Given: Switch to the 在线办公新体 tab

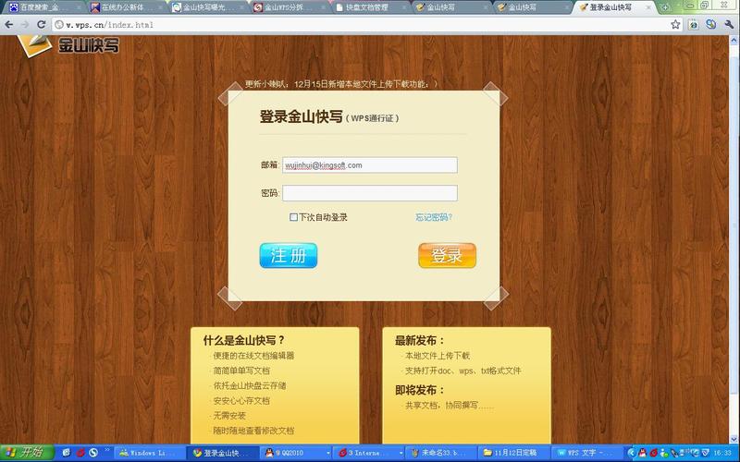Looking at the screenshot, I should click(x=126, y=7).
